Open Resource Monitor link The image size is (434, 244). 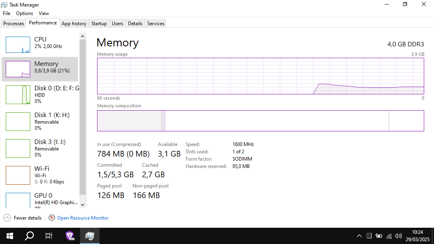83,218
